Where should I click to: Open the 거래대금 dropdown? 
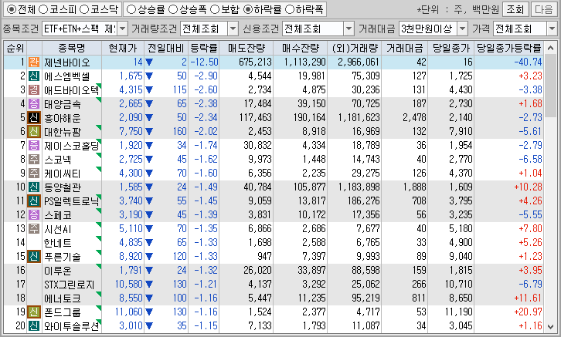(462, 29)
